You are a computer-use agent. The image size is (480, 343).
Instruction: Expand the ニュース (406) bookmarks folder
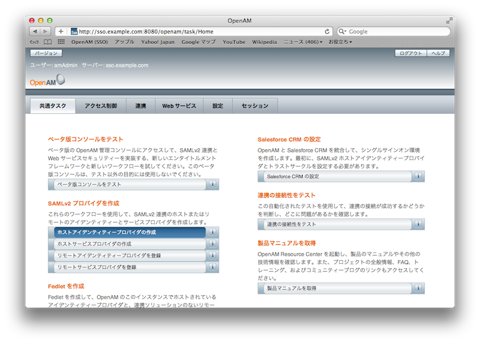point(303,42)
